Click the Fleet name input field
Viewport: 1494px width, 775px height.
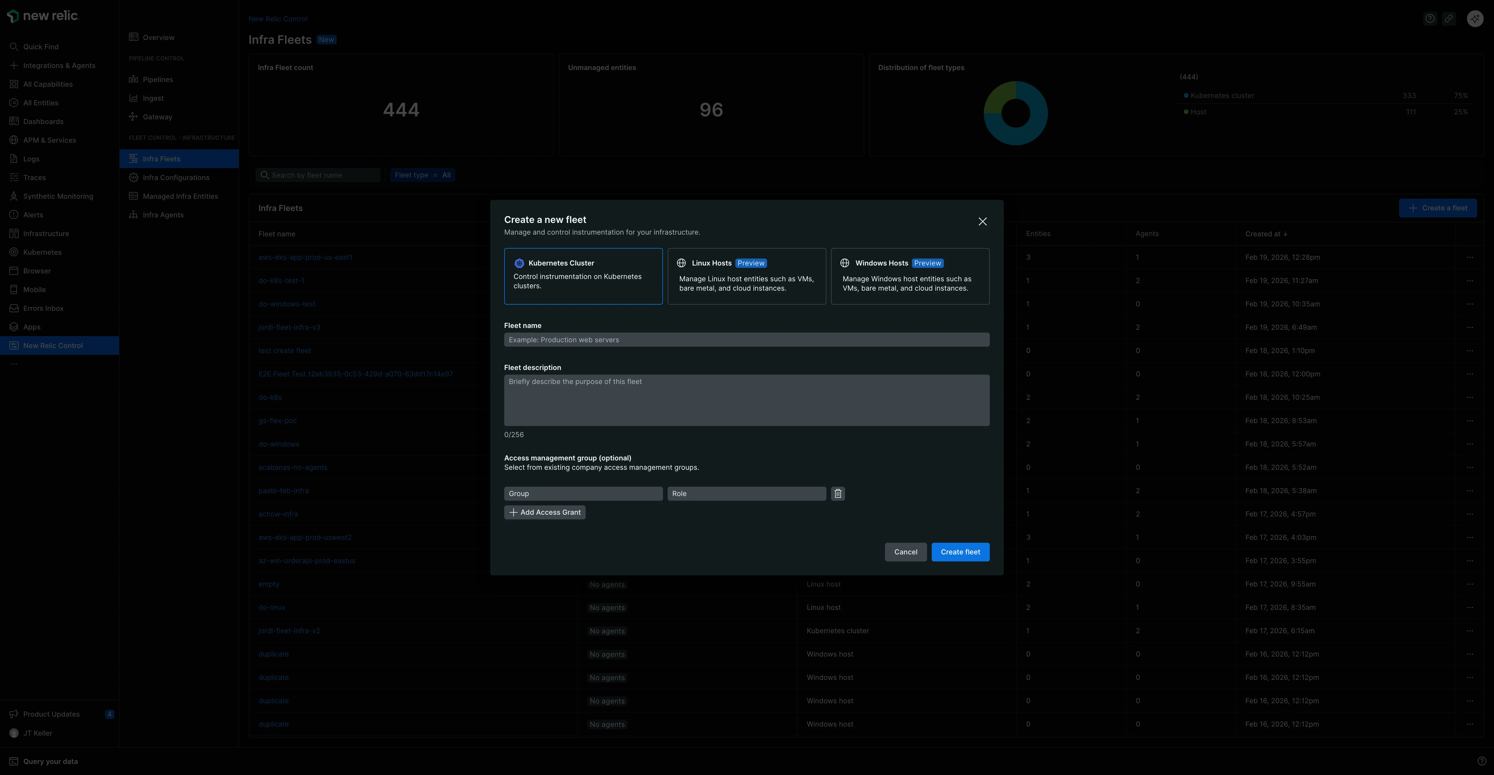(746, 339)
